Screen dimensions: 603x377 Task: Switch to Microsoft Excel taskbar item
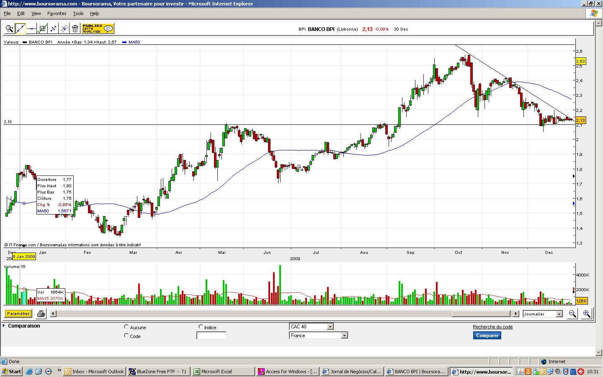point(223,372)
